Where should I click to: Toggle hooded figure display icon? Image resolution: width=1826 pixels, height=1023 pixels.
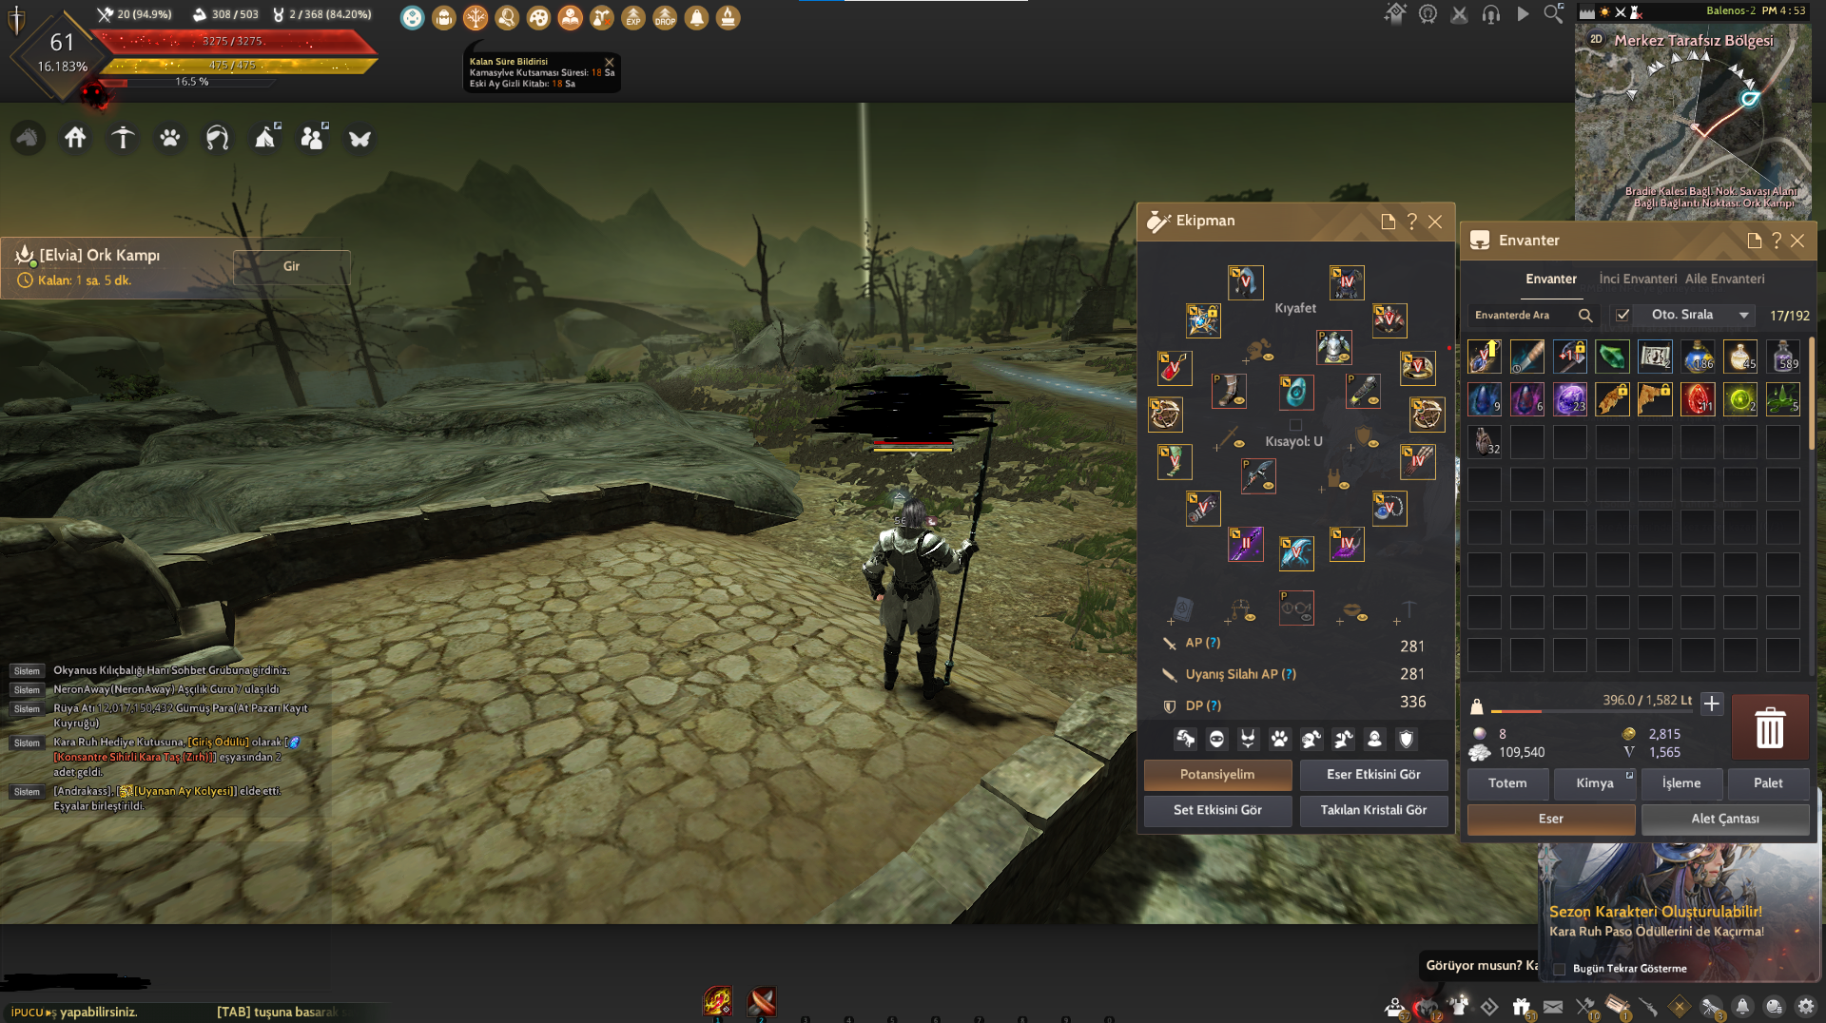click(x=1374, y=739)
